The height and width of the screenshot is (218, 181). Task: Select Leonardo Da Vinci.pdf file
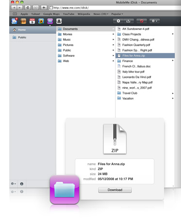pyautogui.click(x=145, y=77)
